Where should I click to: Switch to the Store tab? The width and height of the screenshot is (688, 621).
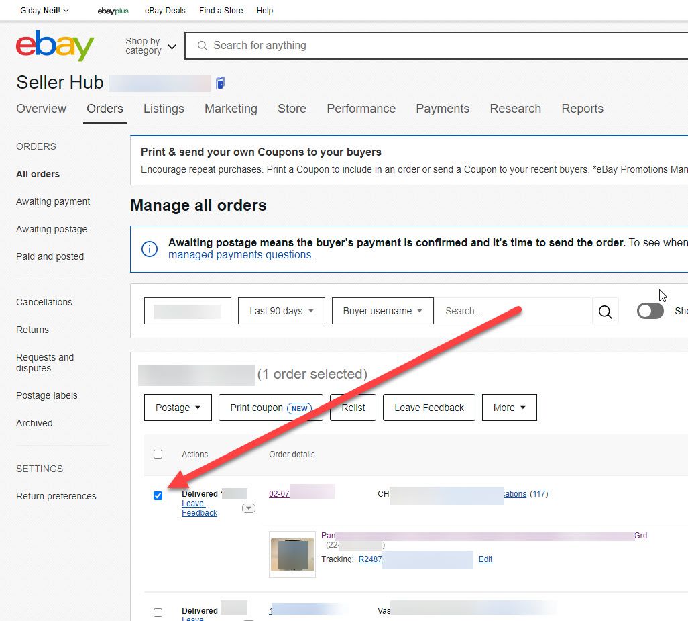[292, 109]
